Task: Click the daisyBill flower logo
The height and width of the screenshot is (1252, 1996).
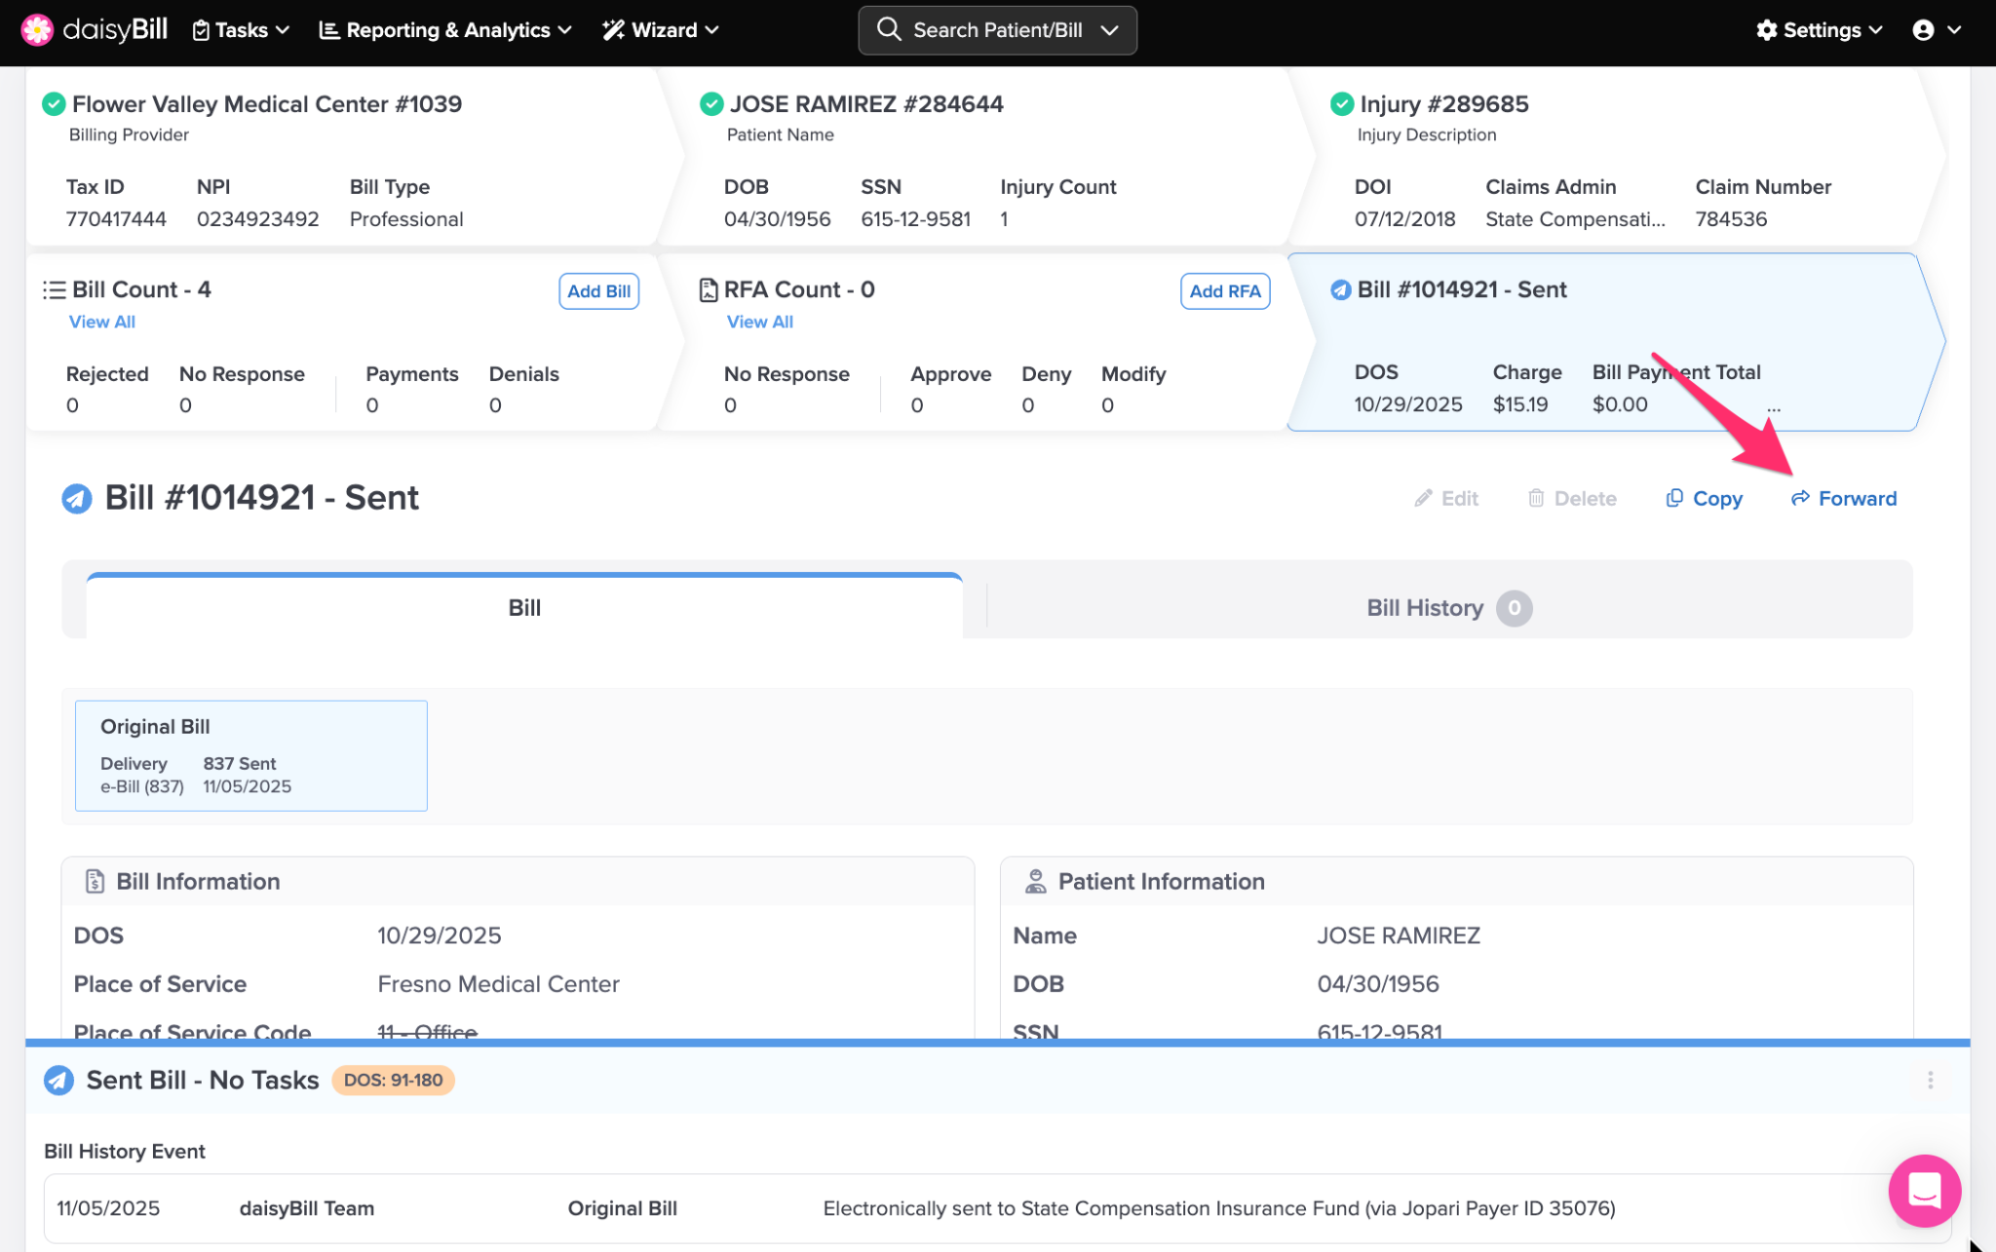Action: (37, 29)
